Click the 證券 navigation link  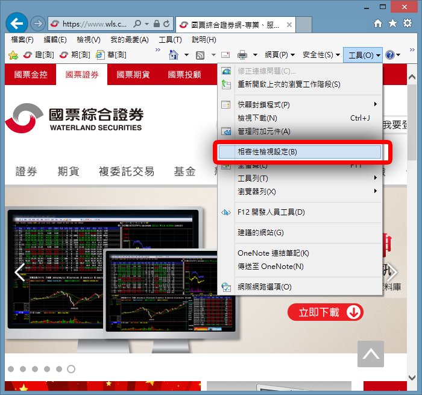point(26,171)
